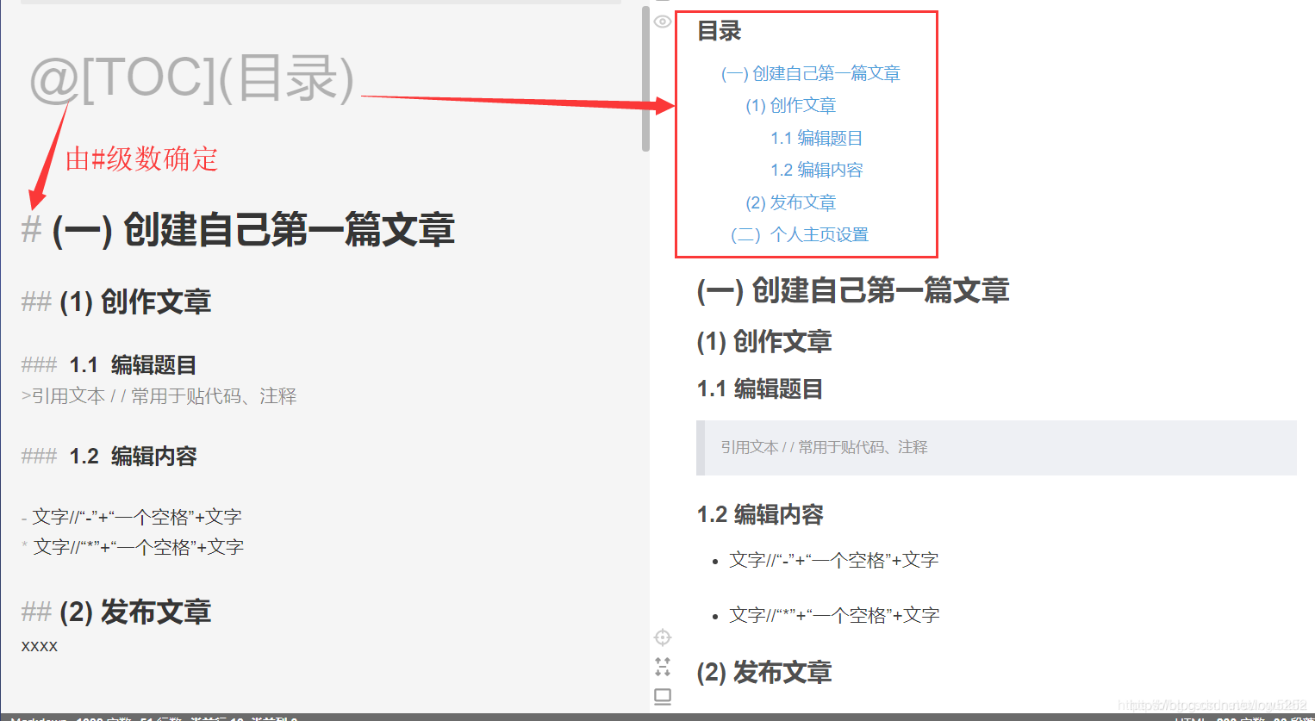Click editor heading ### 1.2 编辑内容

[109, 457]
